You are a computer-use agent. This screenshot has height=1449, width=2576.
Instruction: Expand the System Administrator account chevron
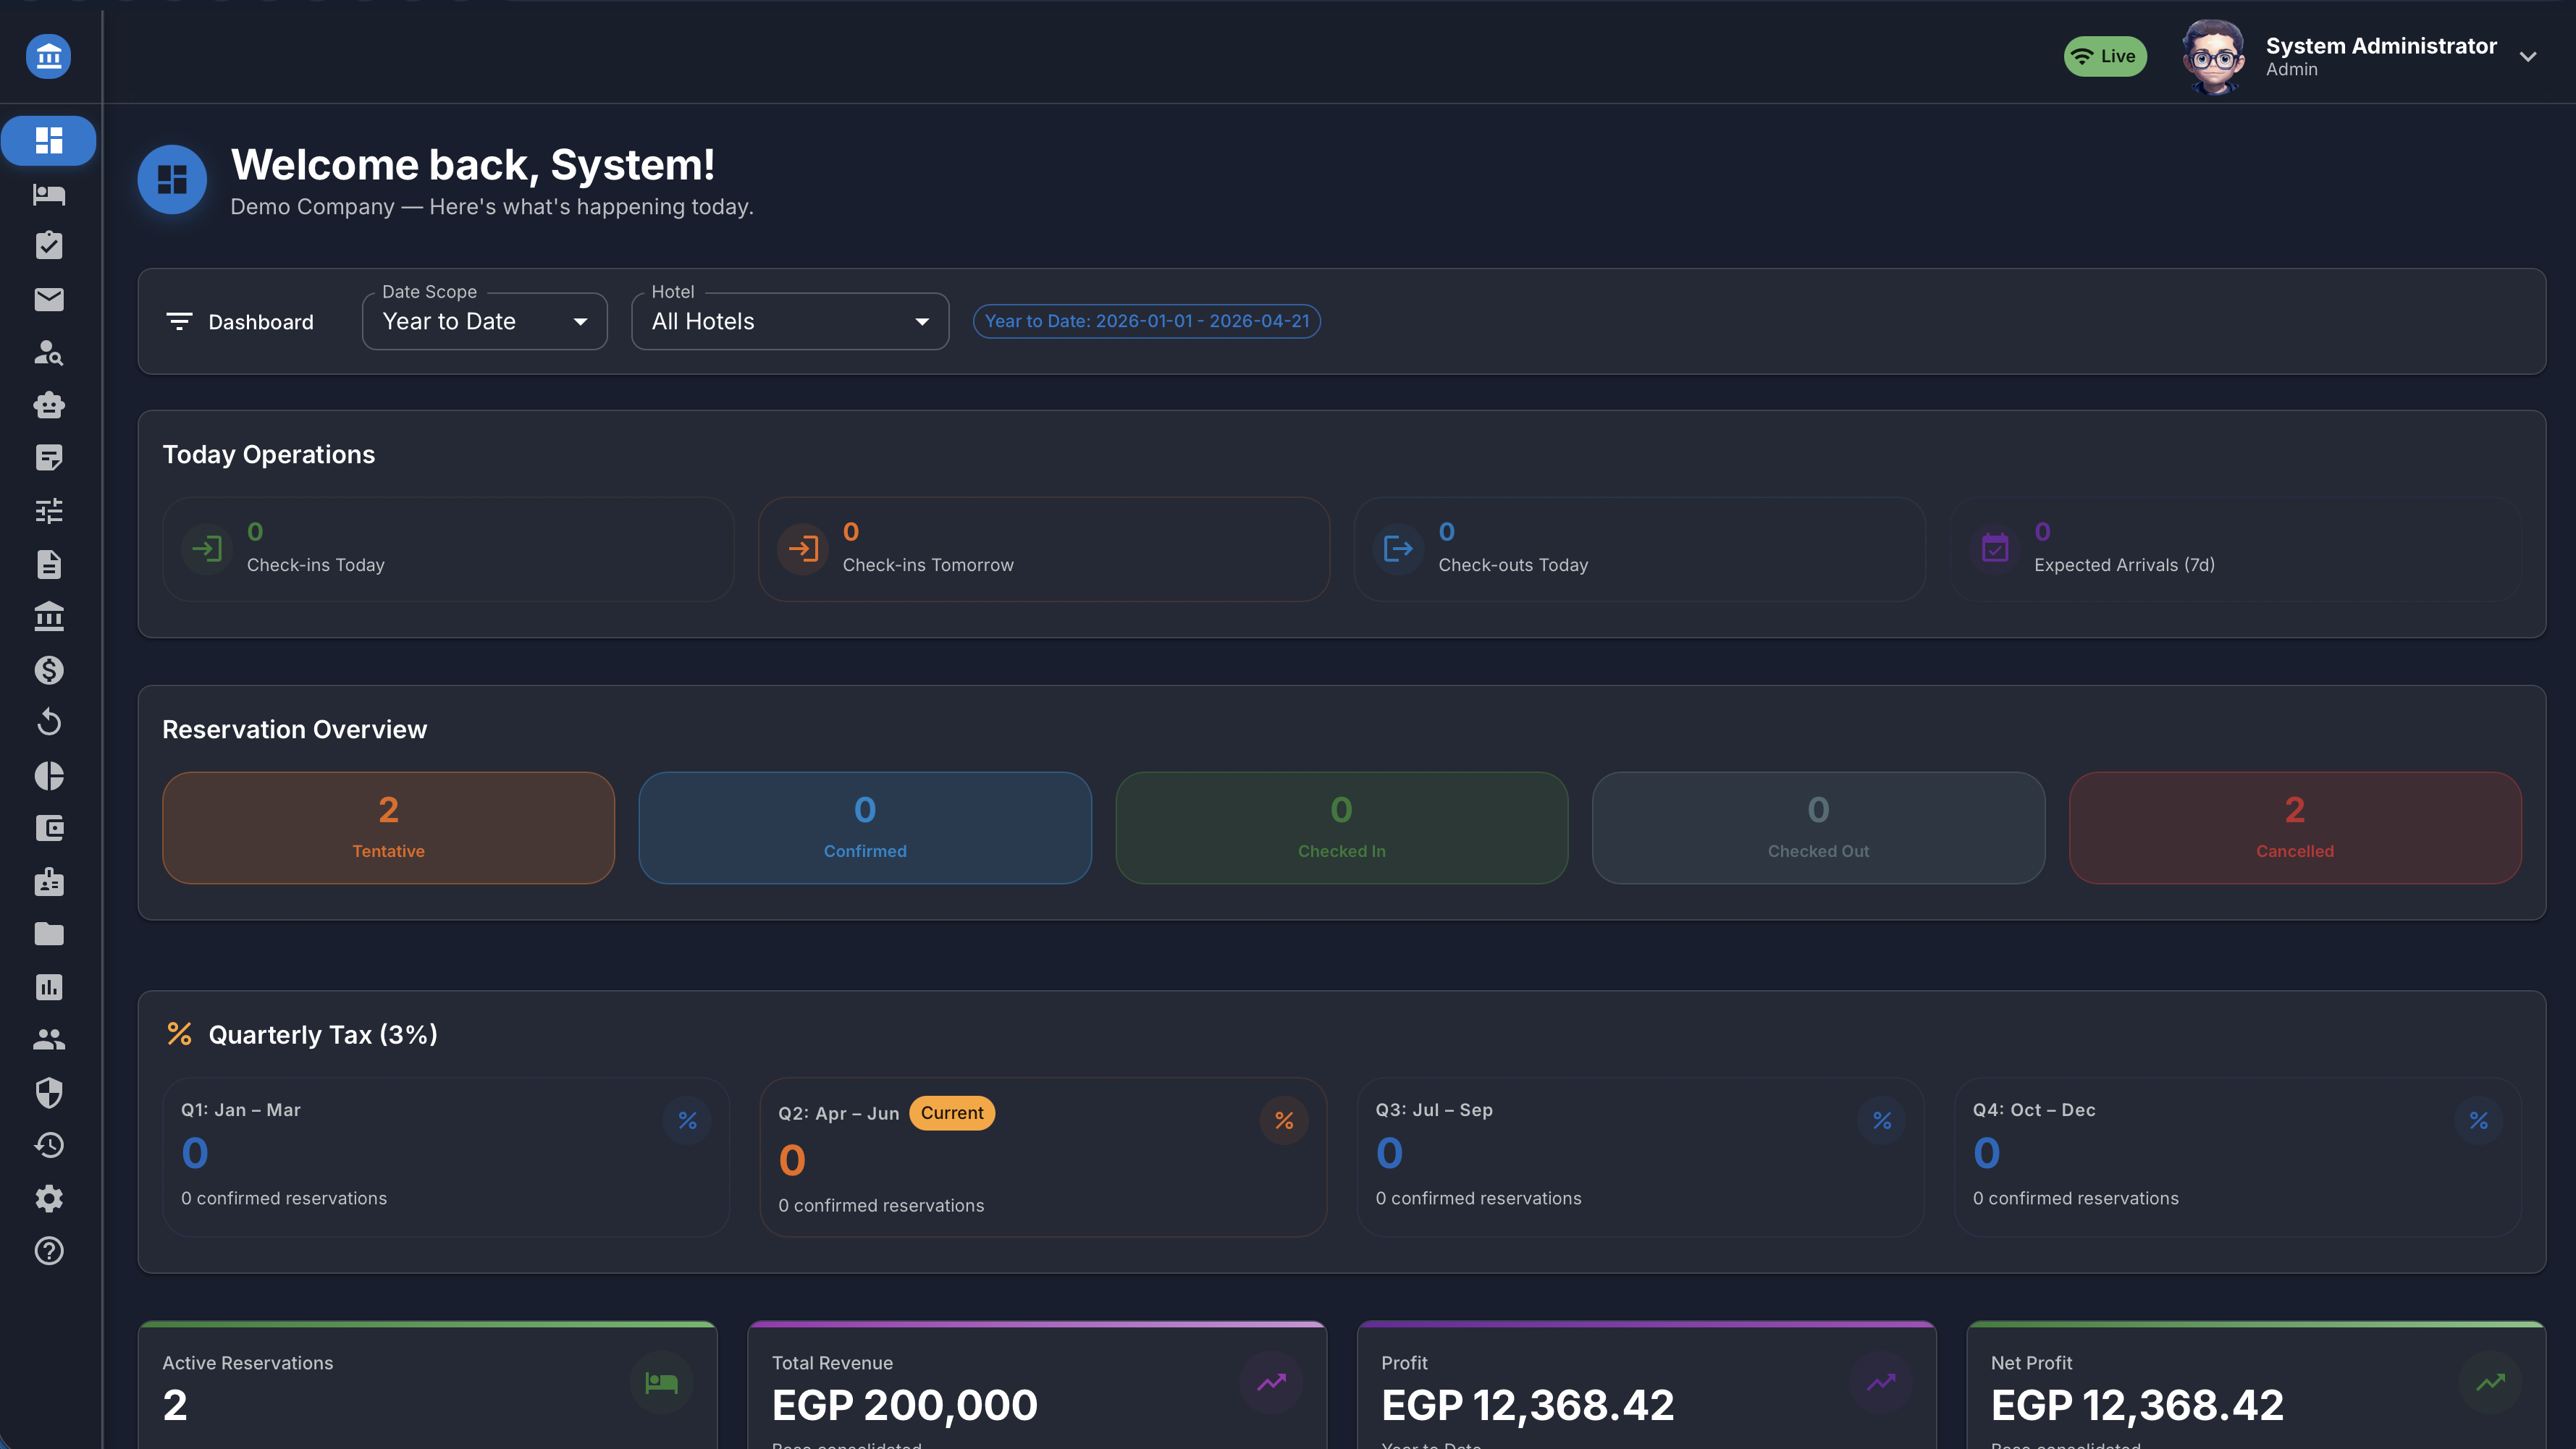click(2528, 57)
